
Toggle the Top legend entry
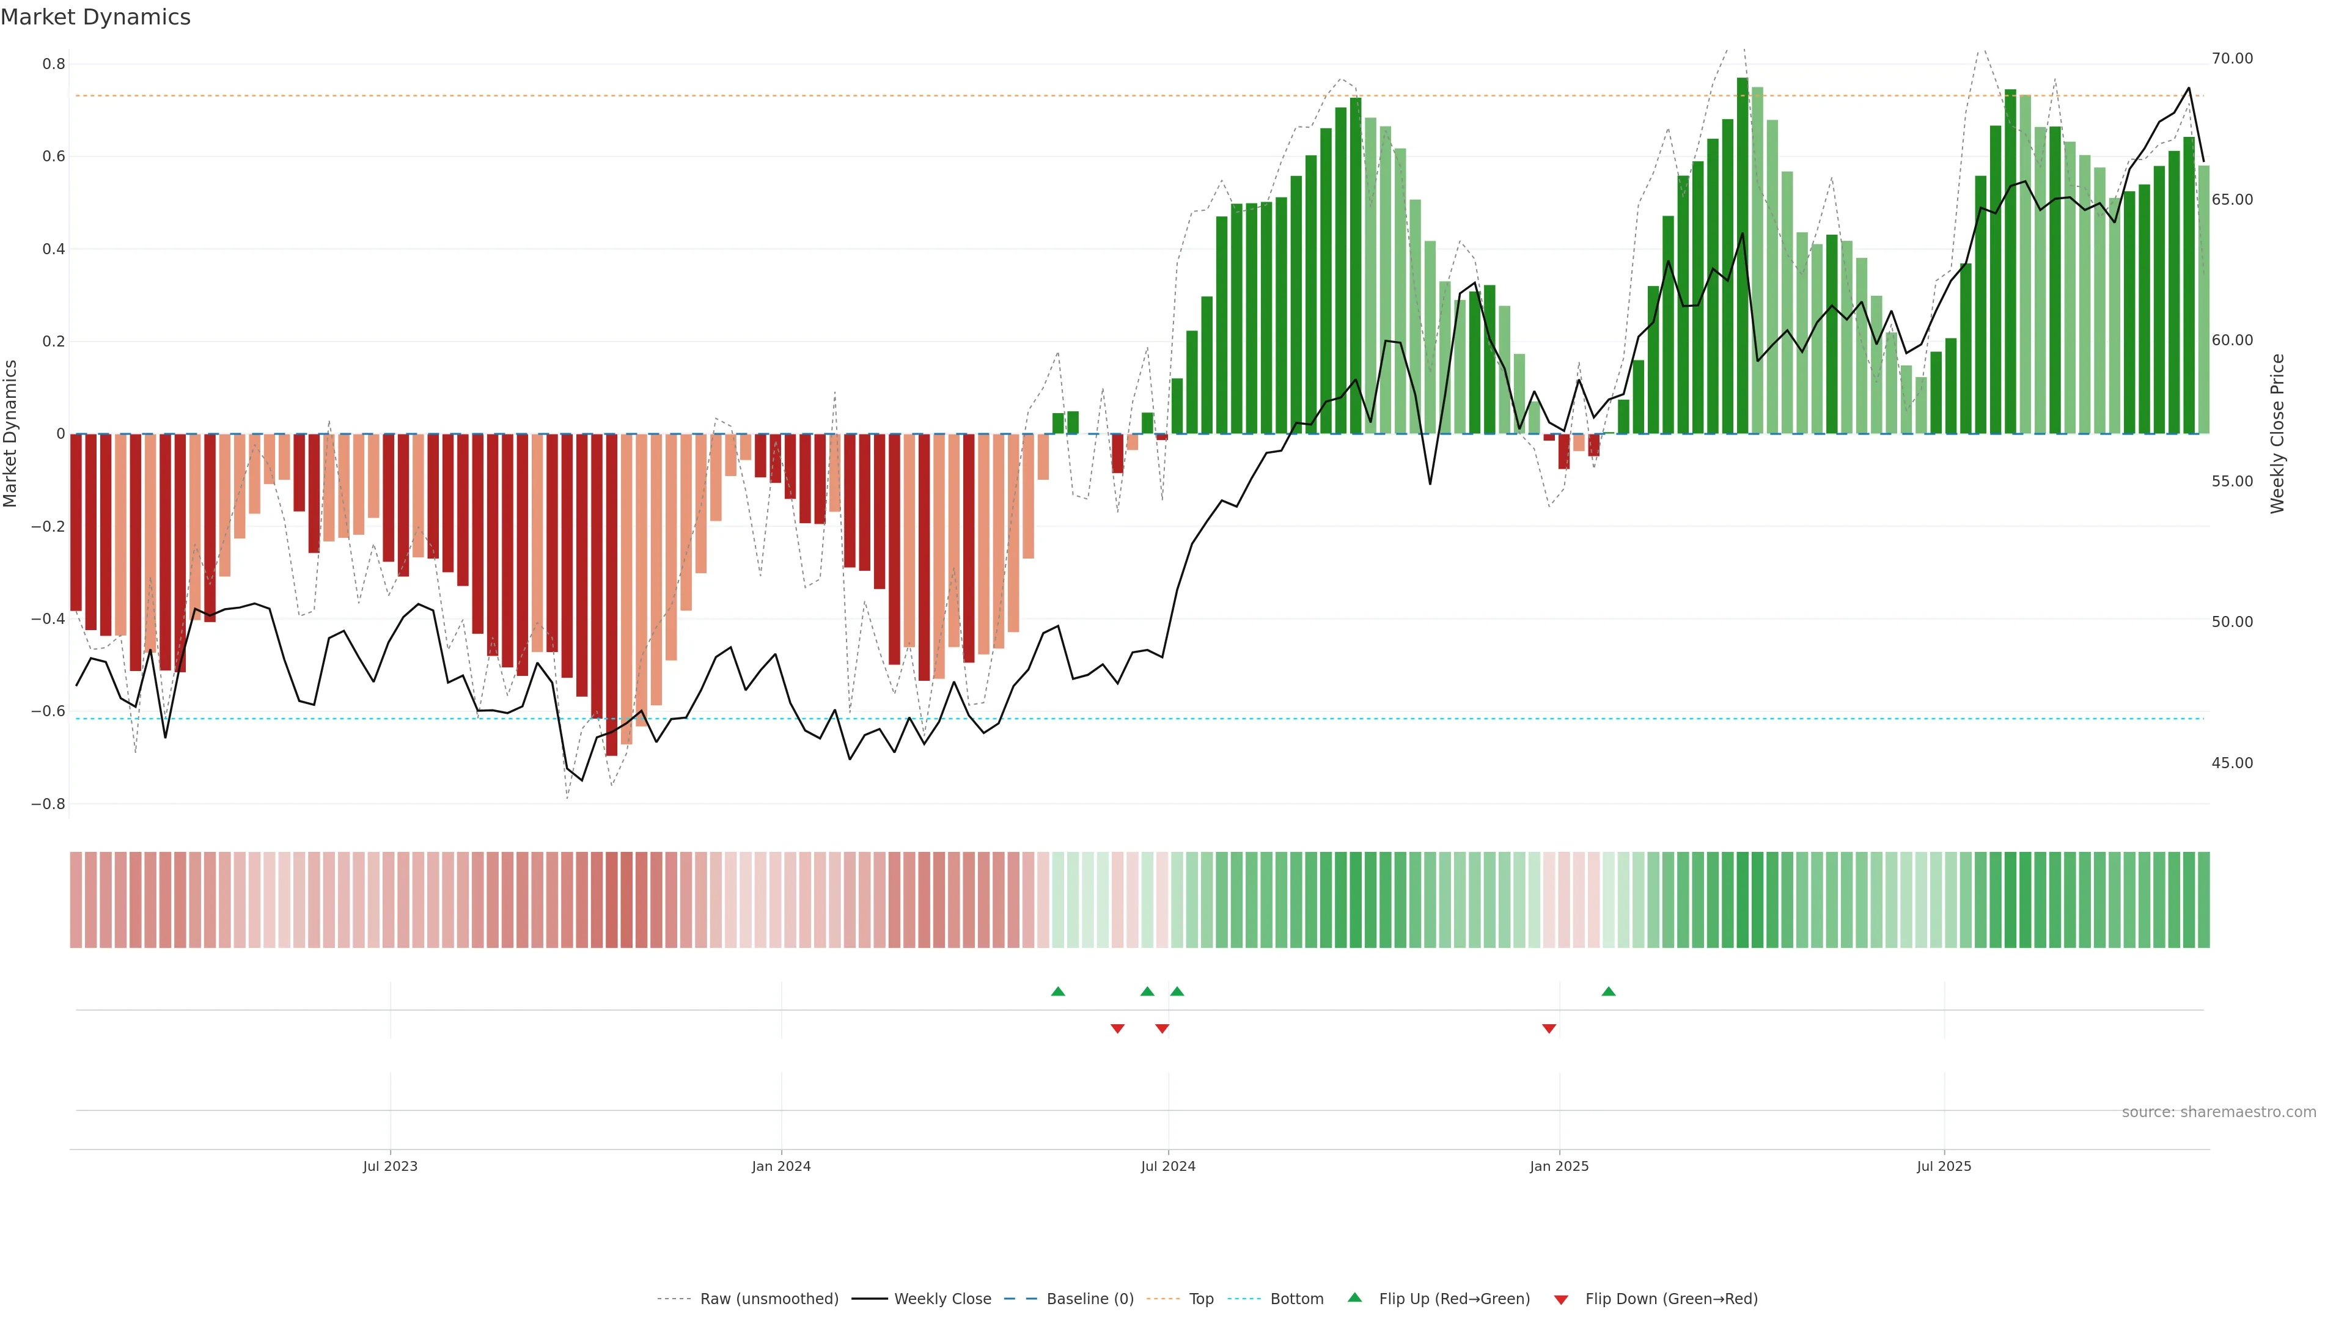point(1201,1299)
